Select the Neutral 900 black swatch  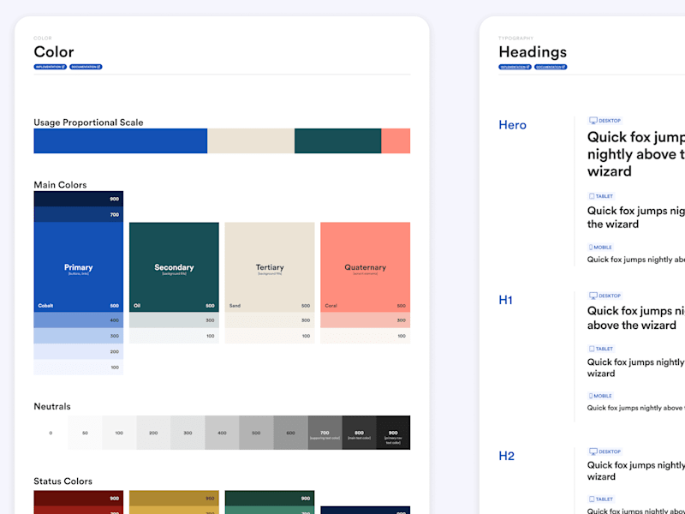pyautogui.click(x=393, y=433)
